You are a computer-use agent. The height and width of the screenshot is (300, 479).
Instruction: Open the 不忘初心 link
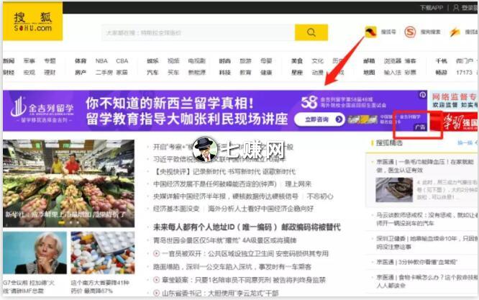point(320,196)
